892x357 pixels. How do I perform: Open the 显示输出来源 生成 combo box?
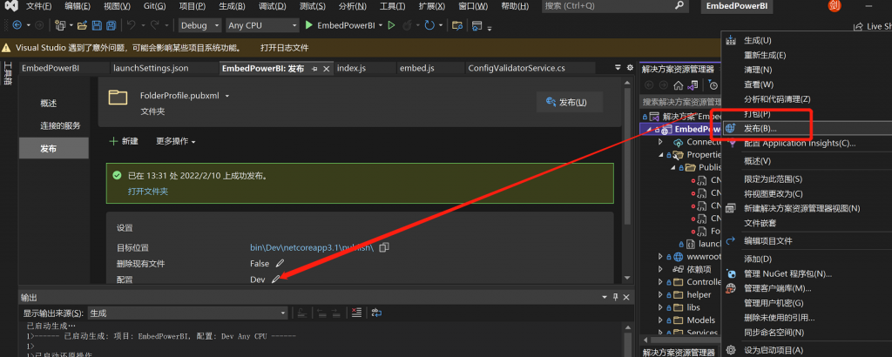coord(188,313)
